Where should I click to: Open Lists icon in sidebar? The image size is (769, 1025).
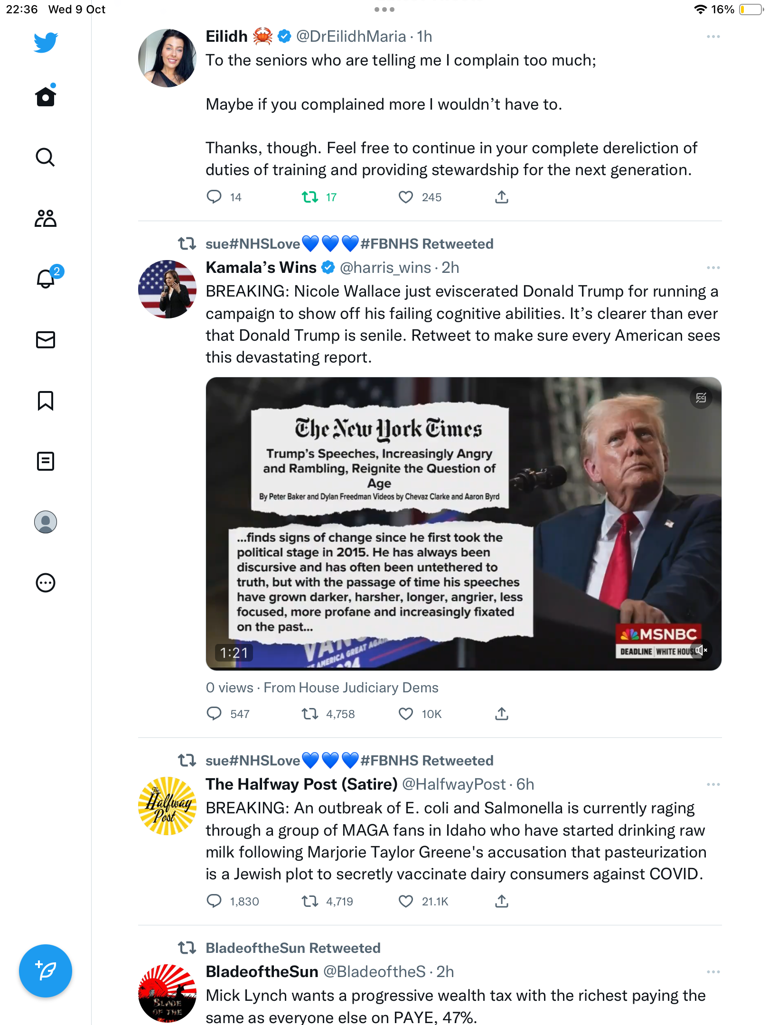tap(46, 461)
